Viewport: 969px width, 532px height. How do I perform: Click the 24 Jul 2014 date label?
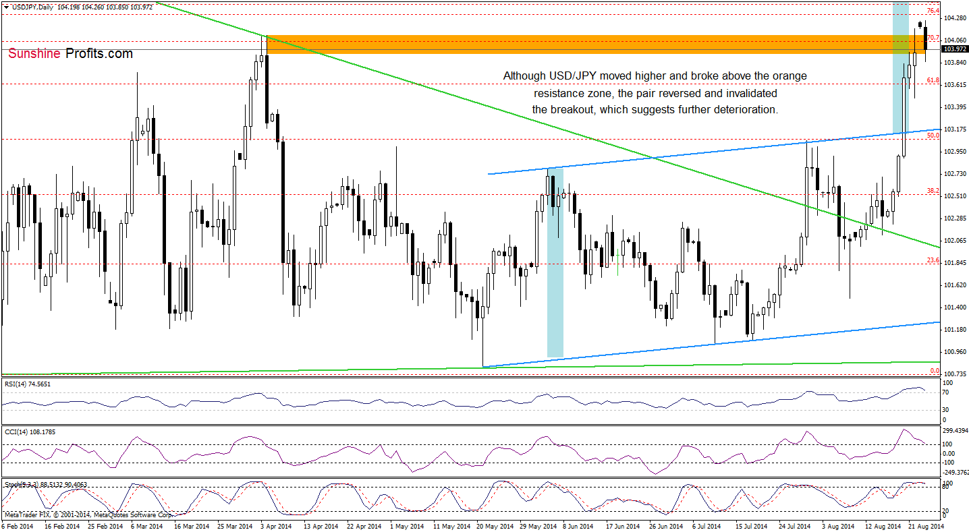coord(794,525)
